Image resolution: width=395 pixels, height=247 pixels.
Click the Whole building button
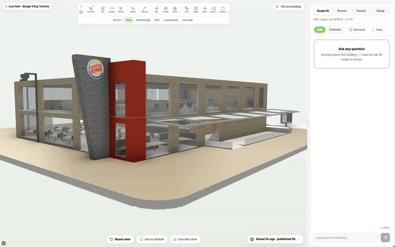pyautogui.click(x=288, y=7)
